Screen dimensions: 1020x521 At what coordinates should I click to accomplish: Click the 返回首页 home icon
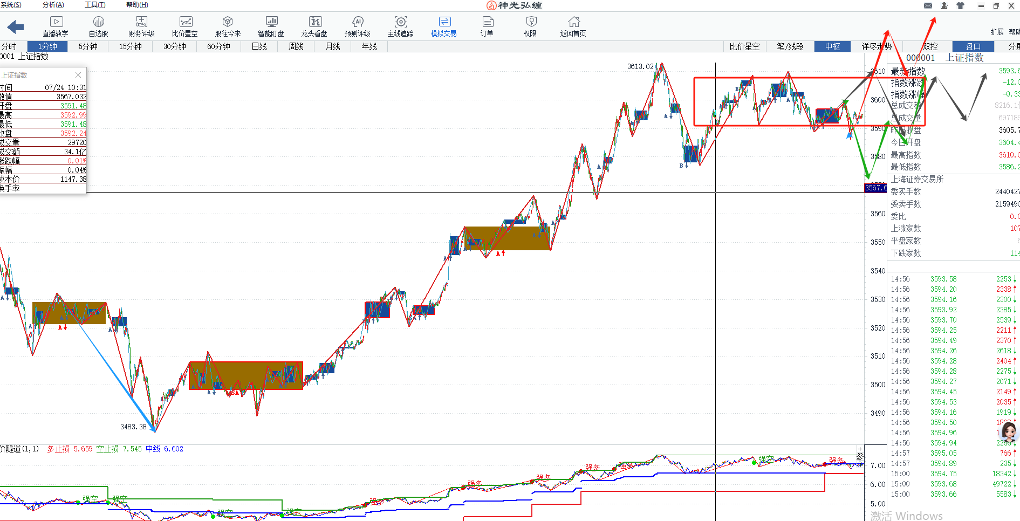[573, 26]
